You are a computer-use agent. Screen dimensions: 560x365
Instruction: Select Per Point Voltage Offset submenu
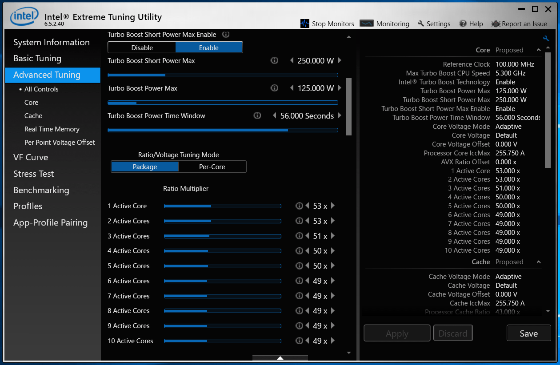[x=60, y=142]
